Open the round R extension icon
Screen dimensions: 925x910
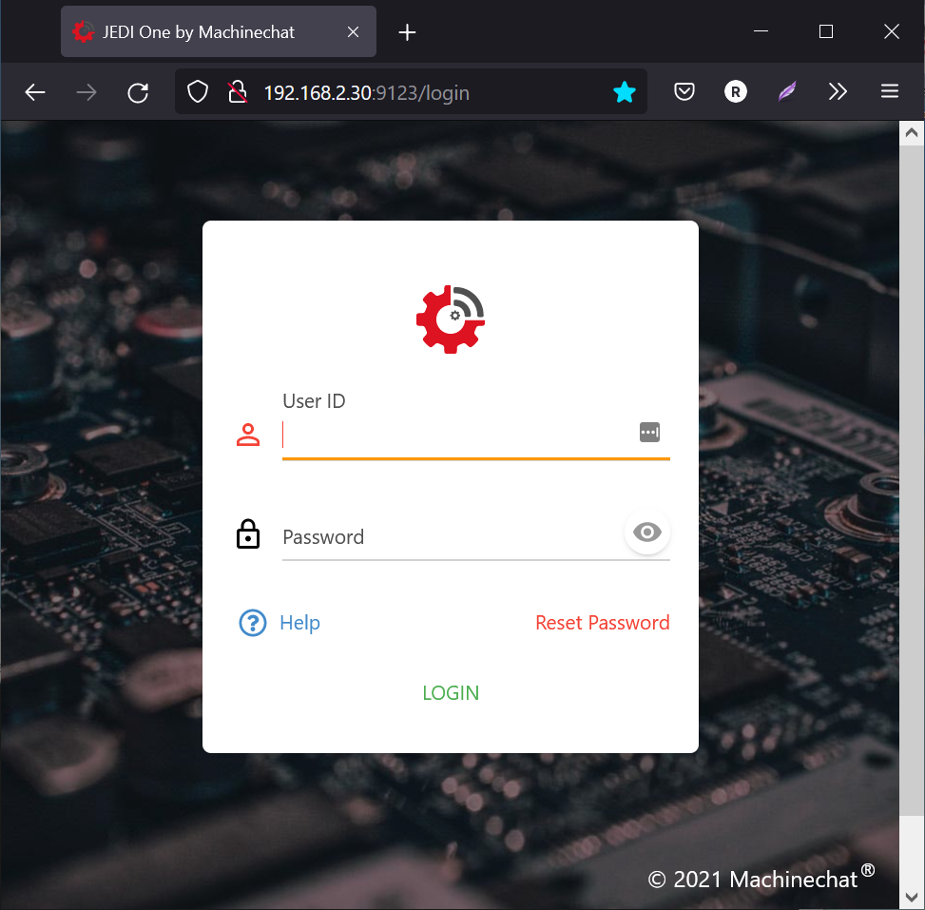[x=735, y=92]
